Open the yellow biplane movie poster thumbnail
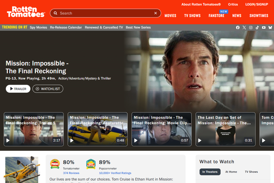The height and width of the screenshot is (183, 274). [22, 170]
